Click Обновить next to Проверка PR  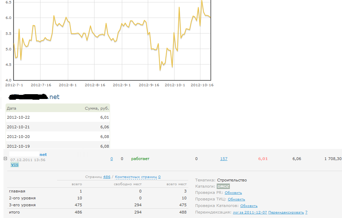[233, 193]
